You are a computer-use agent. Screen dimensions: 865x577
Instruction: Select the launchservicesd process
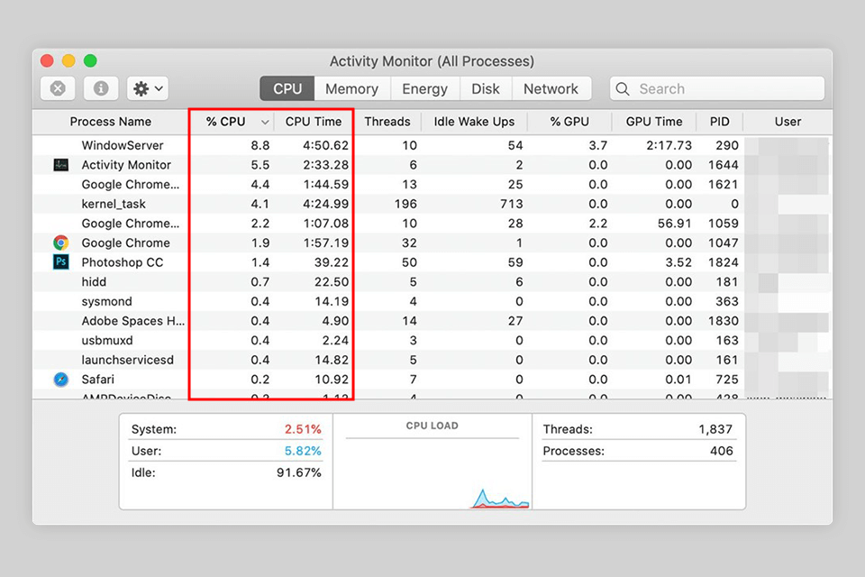[x=127, y=360]
